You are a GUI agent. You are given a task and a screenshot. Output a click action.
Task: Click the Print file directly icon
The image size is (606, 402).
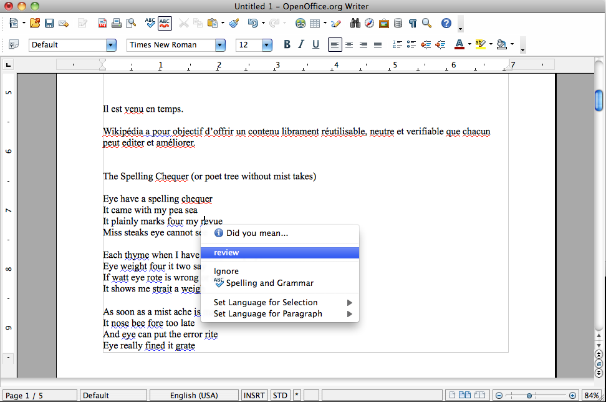[116, 24]
